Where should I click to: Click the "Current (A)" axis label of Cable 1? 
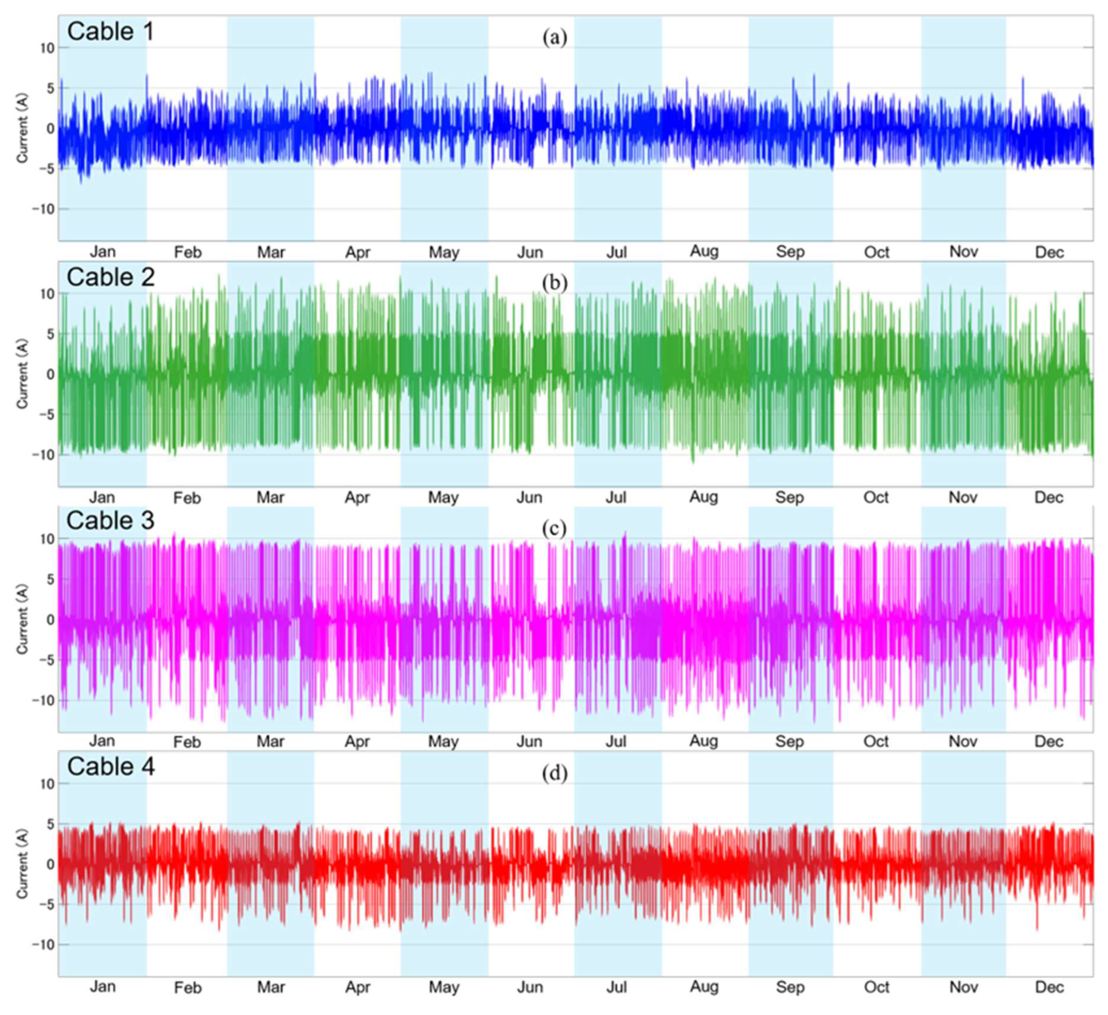[x=22, y=128]
